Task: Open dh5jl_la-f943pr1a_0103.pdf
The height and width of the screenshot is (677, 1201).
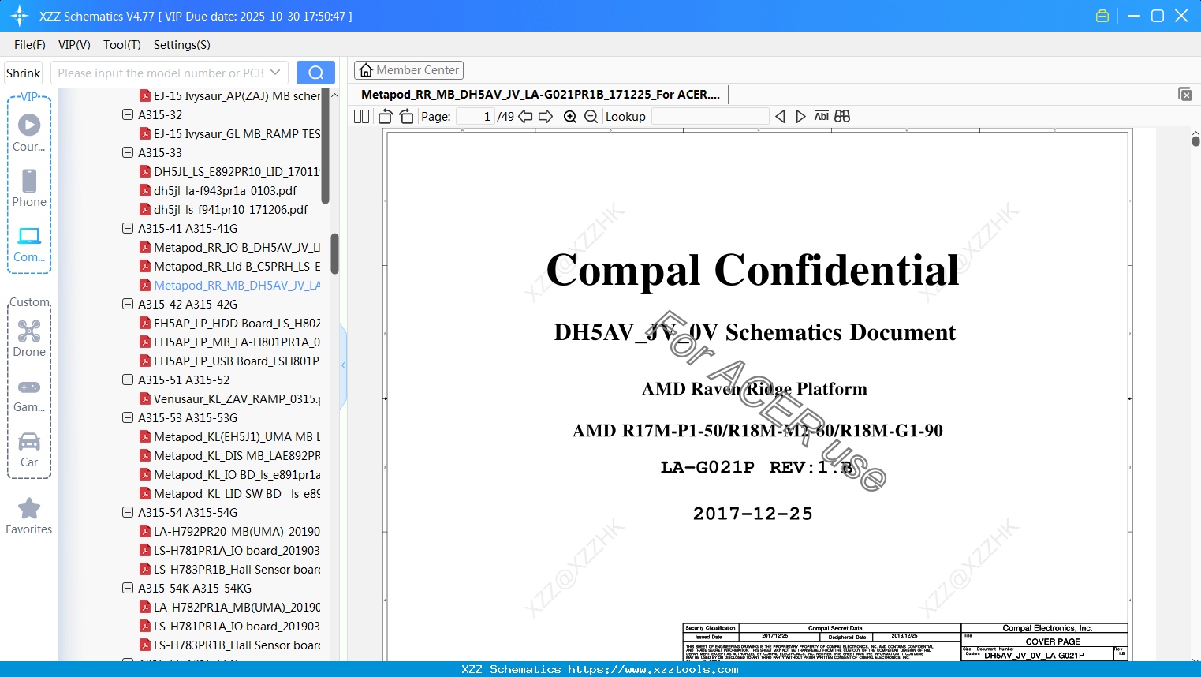Action: pos(226,190)
